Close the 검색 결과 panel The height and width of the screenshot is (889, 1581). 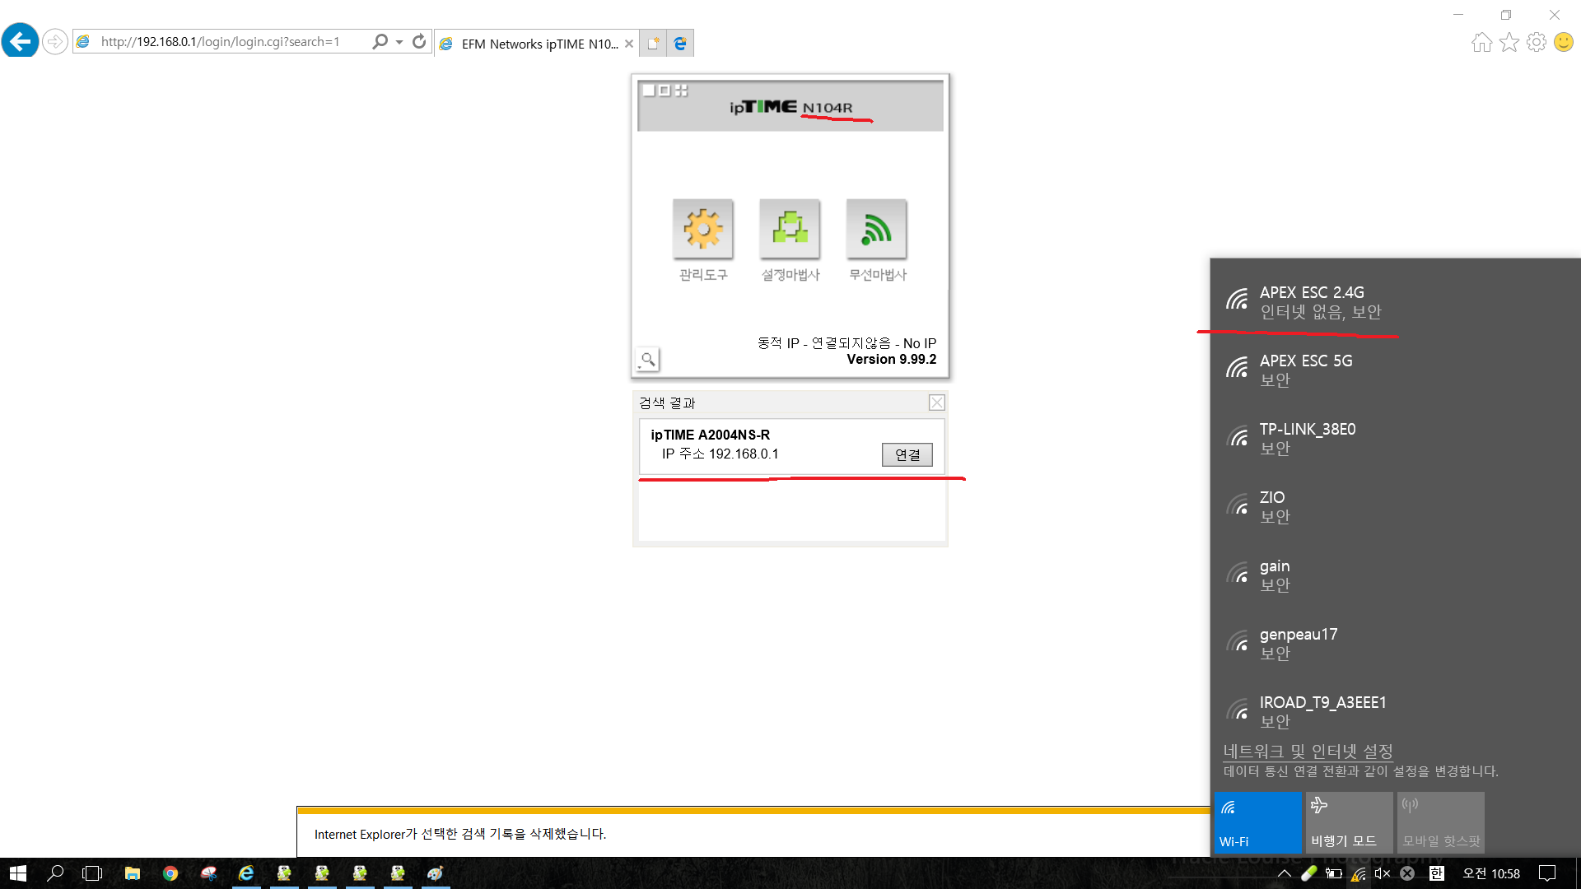pyautogui.click(x=937, y=403)
